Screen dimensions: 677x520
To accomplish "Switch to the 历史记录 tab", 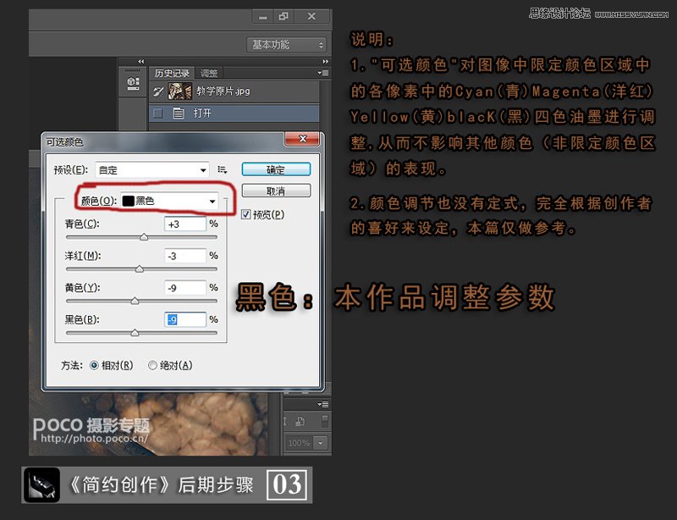I will 172,73.
